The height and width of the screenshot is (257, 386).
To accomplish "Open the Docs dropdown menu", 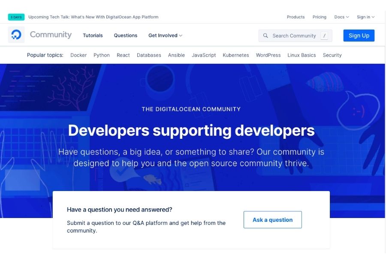I will (x=341, y=17).
